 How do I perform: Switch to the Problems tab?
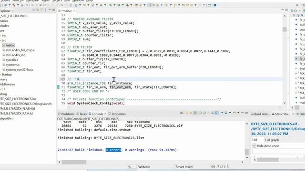pos(66,114)
